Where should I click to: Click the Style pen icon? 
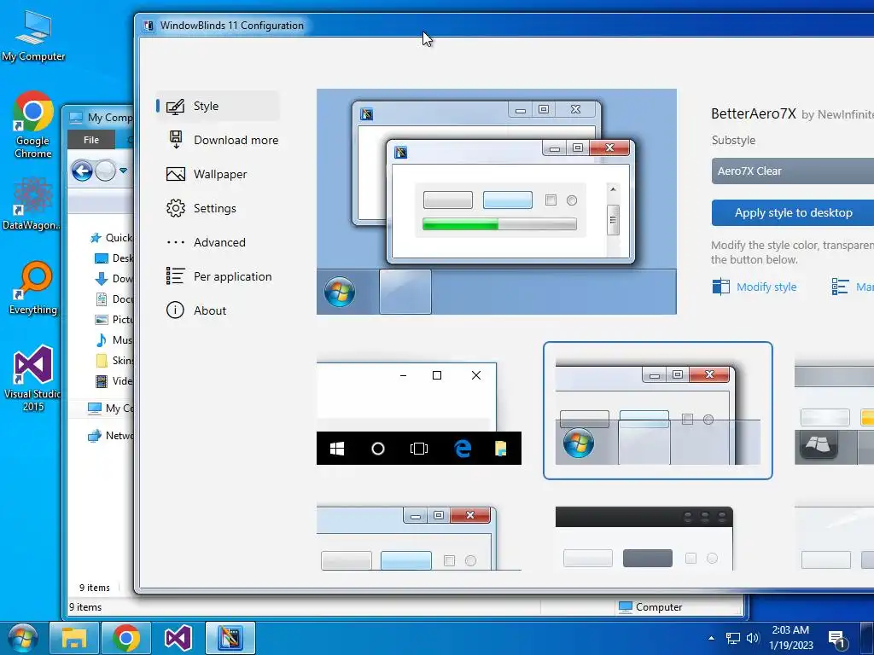click(175, 106)
